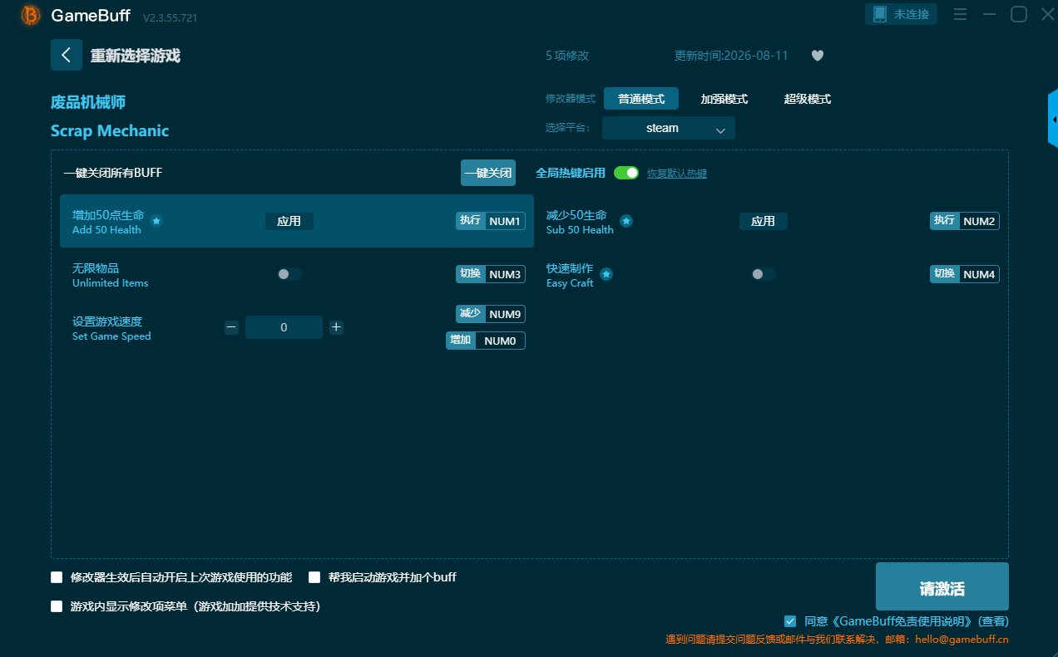Maximize the GameBuff window

(1019, 14)
